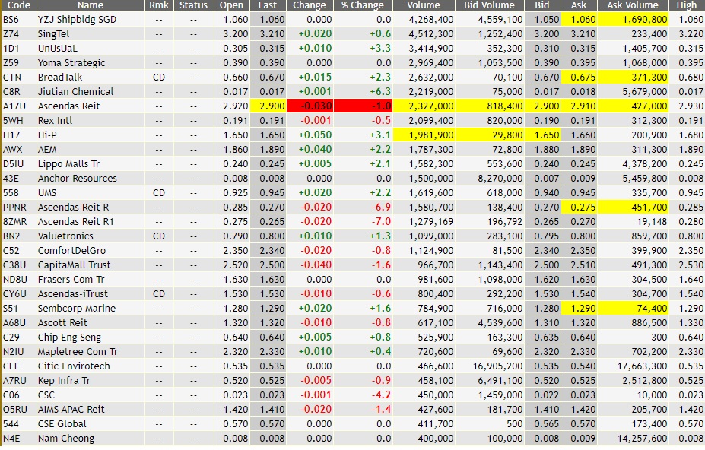Sort by the Open column header

tap(231, 5)
